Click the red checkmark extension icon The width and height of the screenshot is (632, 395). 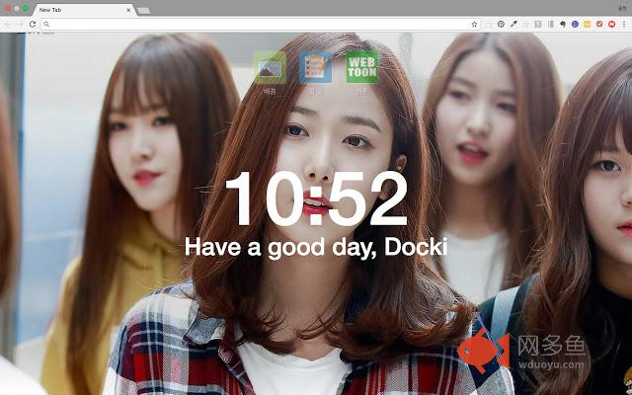(x=599, y=24)
